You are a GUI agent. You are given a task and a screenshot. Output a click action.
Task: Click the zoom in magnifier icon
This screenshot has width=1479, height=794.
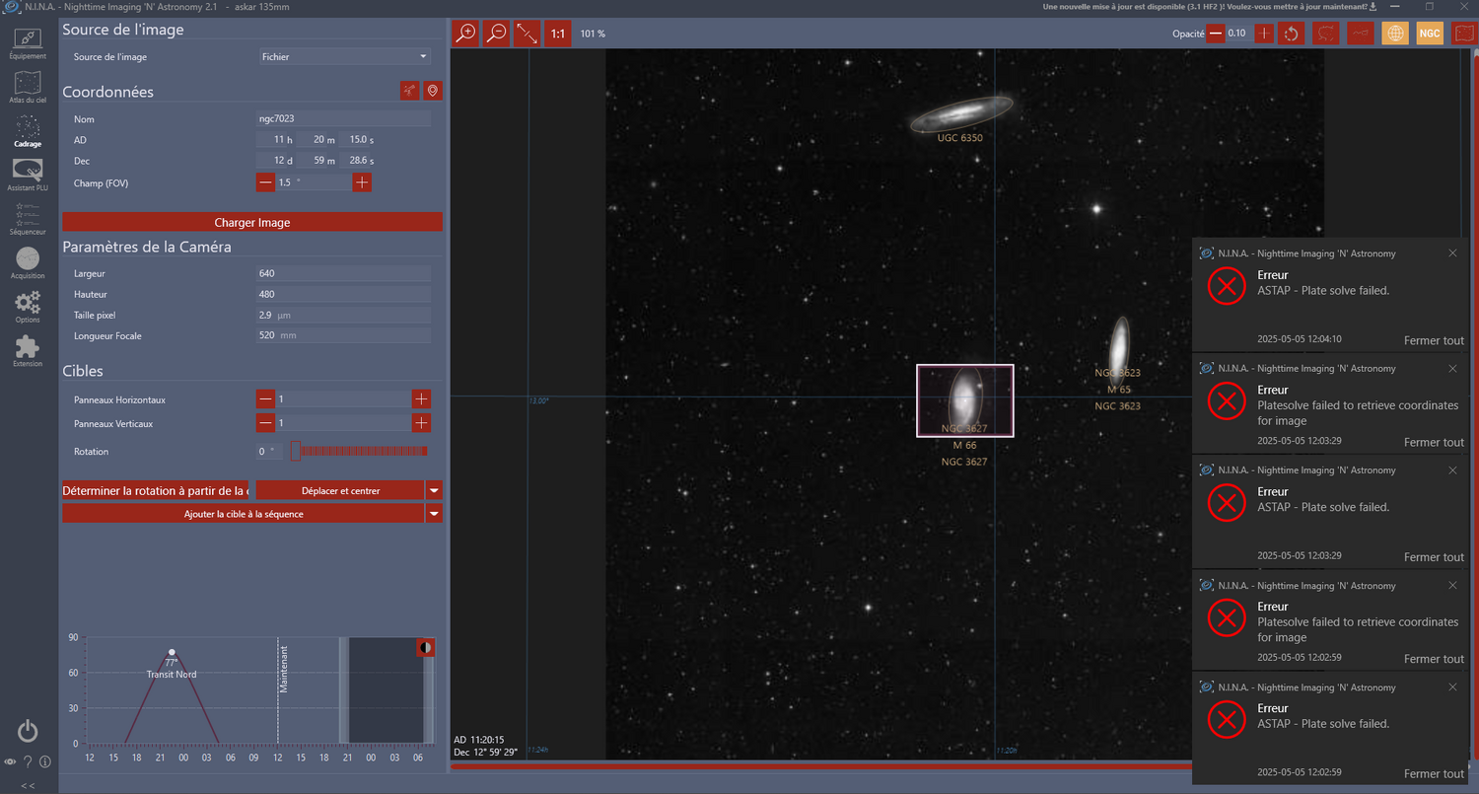click(464, 34)
